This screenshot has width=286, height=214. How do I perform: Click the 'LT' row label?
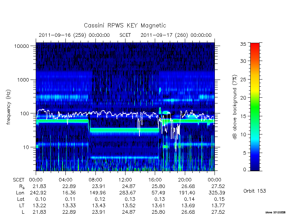pos(22,206)
